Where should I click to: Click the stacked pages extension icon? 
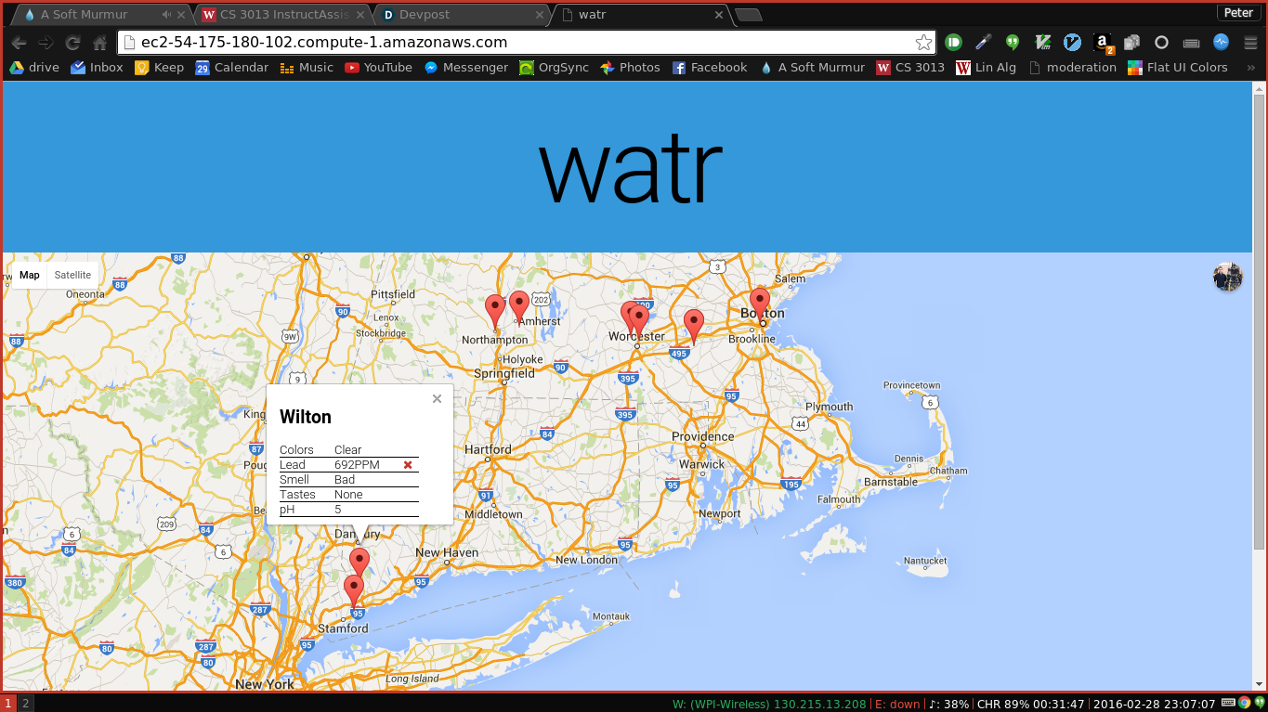(x=1131, y=42)
